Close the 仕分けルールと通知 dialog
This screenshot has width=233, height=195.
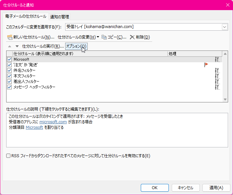tap(228, 5)
